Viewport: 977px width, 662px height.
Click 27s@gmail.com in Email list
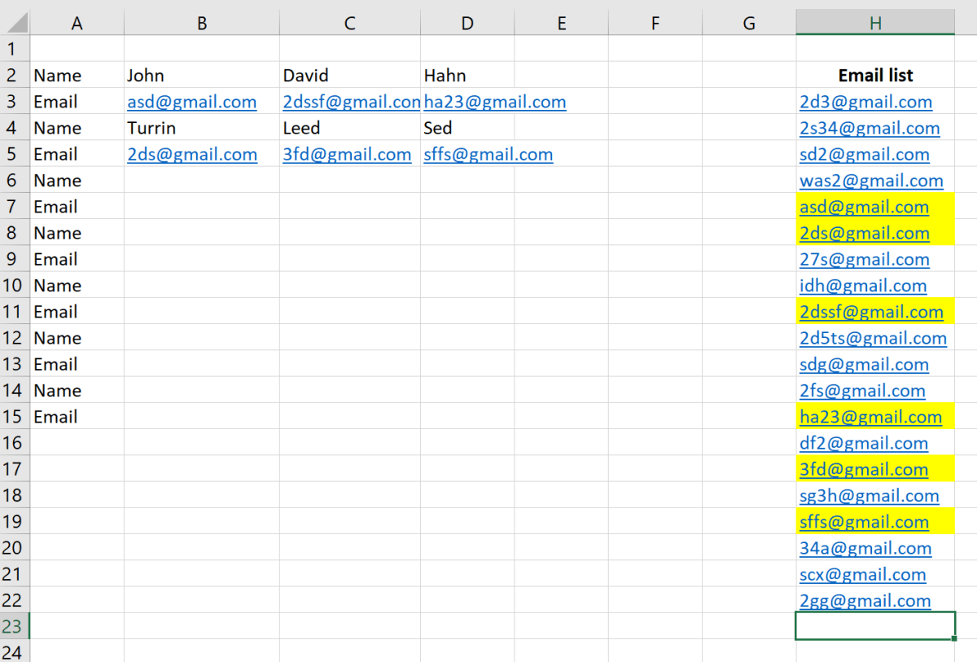(x=865, y=259)
